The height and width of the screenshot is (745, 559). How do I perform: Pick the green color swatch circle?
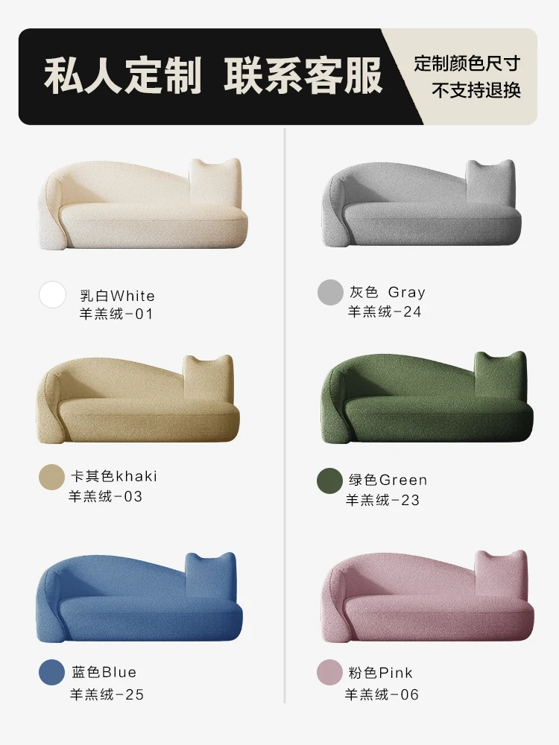coord(329,481)
